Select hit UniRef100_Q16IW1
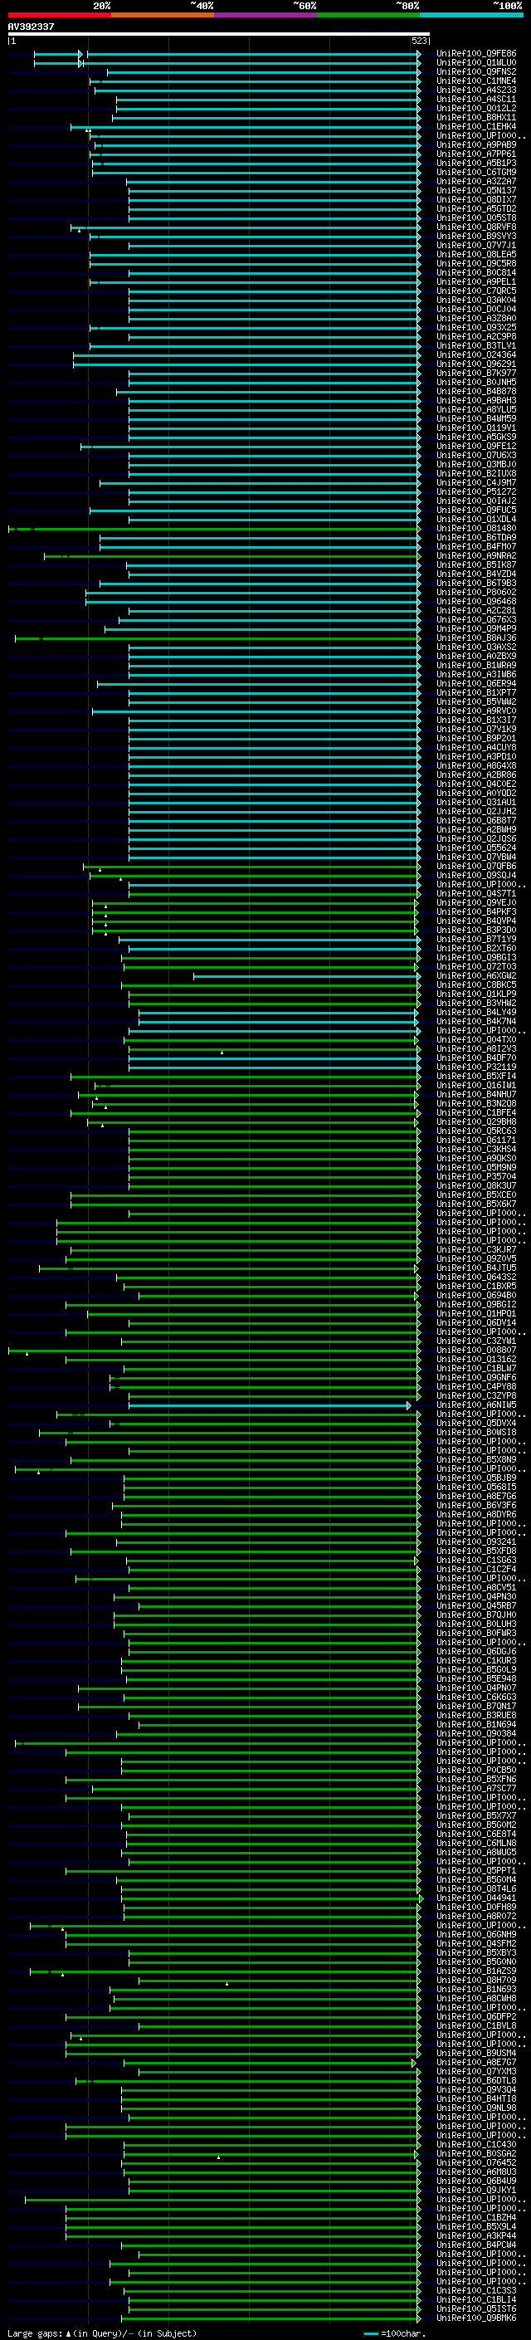The image size is (531, 2340). pyautogui.click(x=476, y=1085)
